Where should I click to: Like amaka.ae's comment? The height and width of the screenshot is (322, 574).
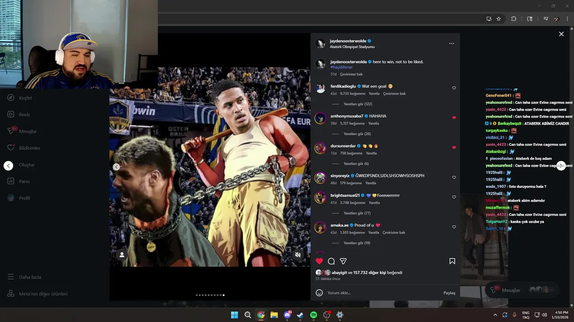click(x=454, y=227)
